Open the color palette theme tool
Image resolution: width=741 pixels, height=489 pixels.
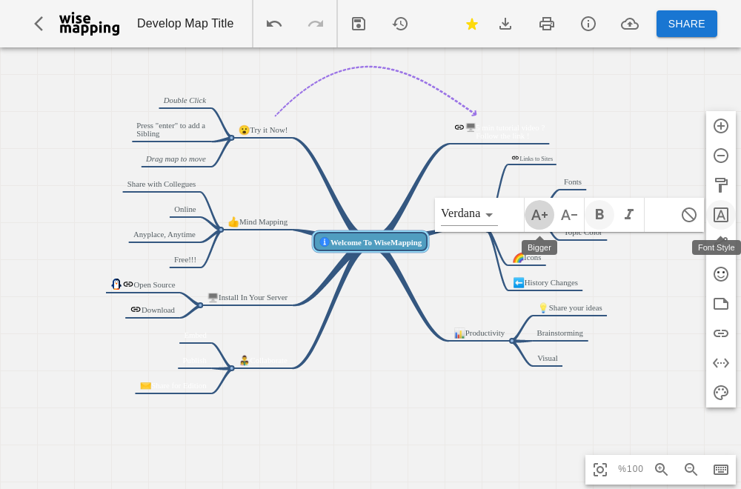(721, 393)
